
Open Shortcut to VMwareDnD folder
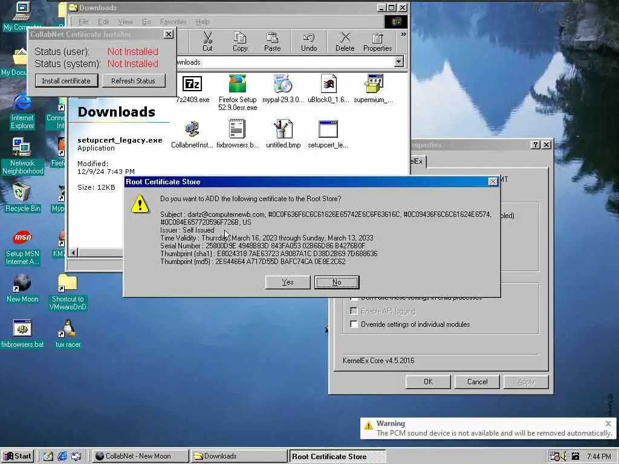[x=68, y=292]
